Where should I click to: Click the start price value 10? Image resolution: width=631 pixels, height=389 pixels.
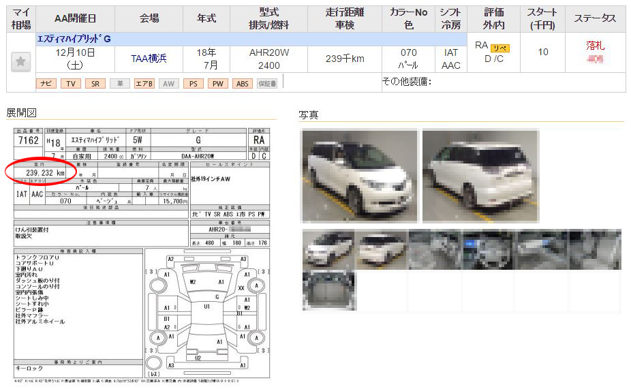(x=543, y=52)
